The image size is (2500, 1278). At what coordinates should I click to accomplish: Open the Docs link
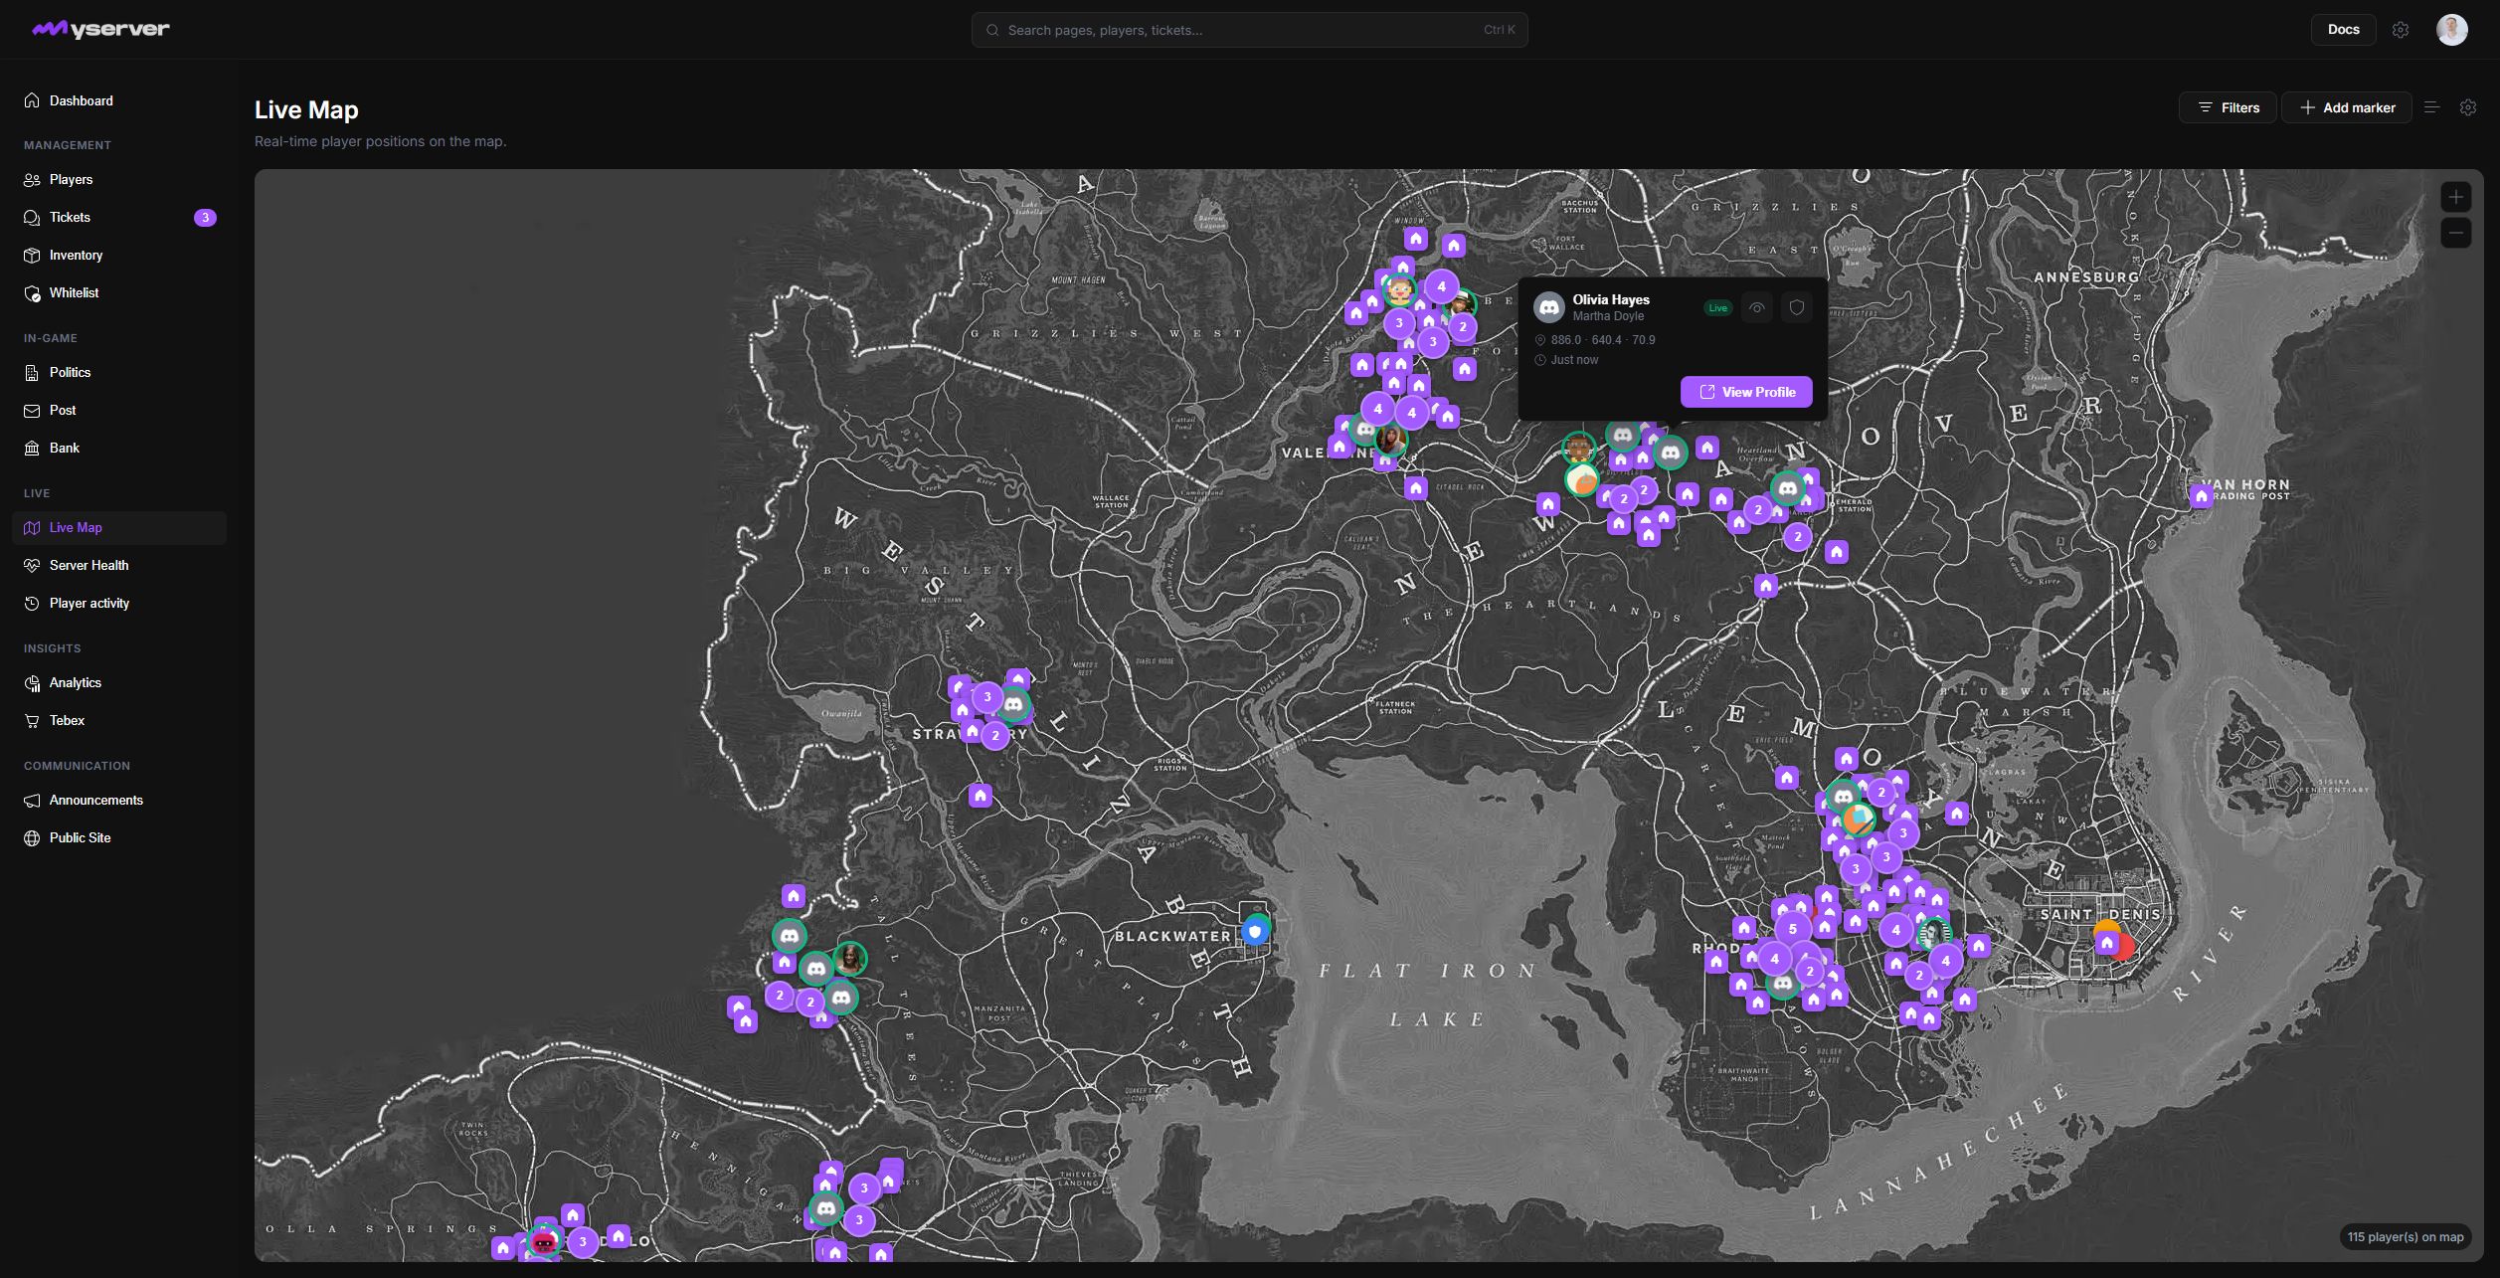click(2343, 30)
